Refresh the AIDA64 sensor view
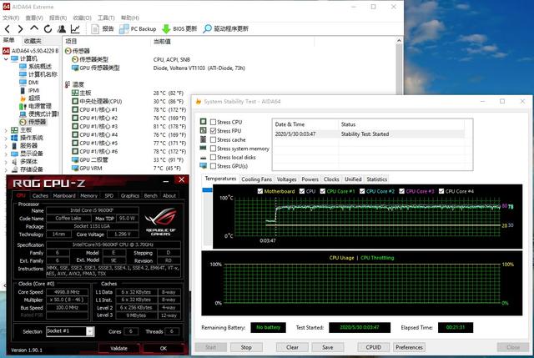This screenshot has width=534, height=358. [x=48, y=29]
